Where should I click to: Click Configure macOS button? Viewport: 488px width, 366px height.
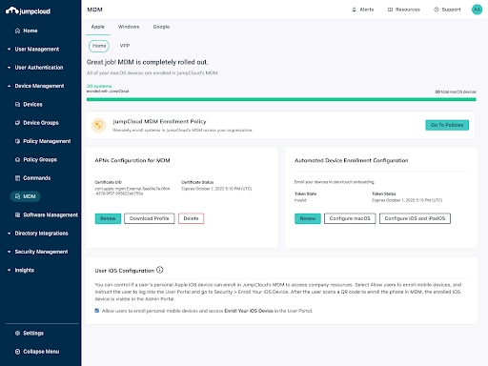[x=350, y=218]
